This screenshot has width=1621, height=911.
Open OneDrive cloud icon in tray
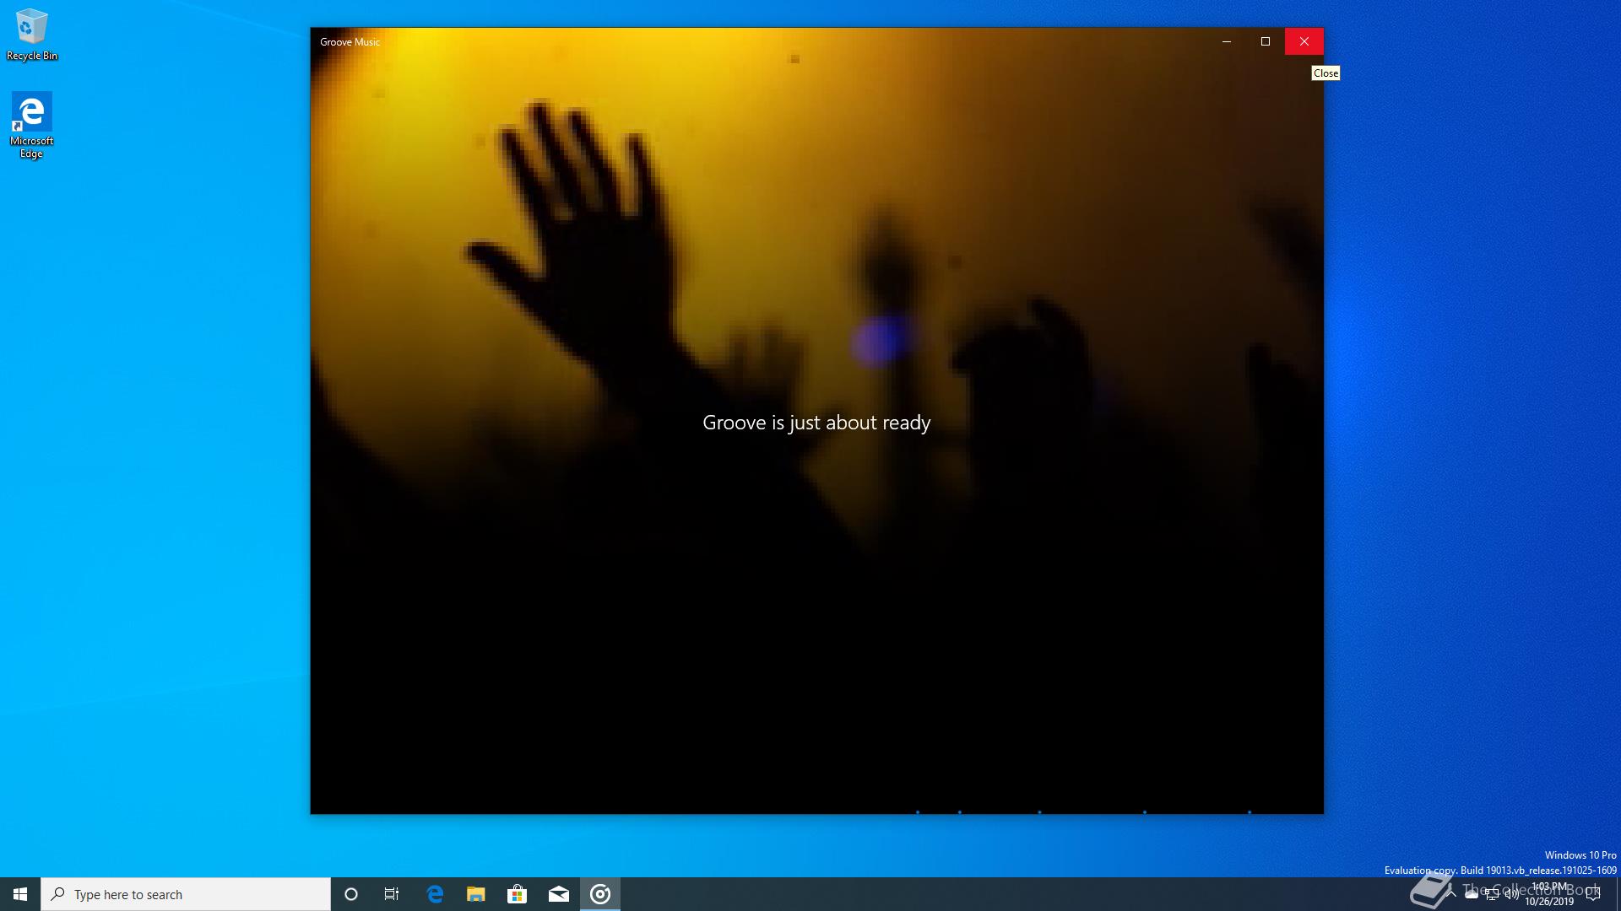(x=1472, y=894)
